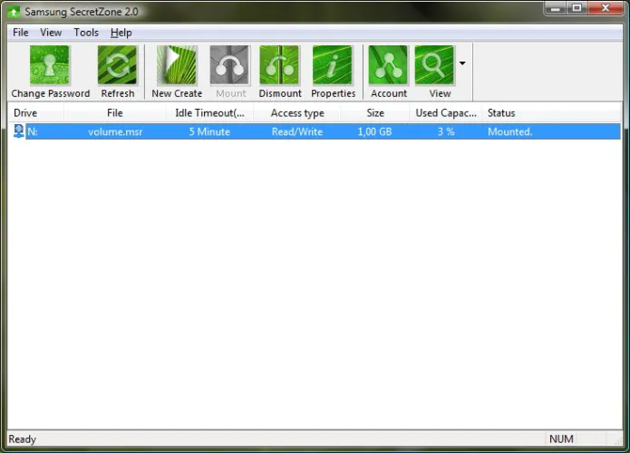Click the Read/Write access type cell
The height and width of the screenshot is (453, 630).
point(297,131)
